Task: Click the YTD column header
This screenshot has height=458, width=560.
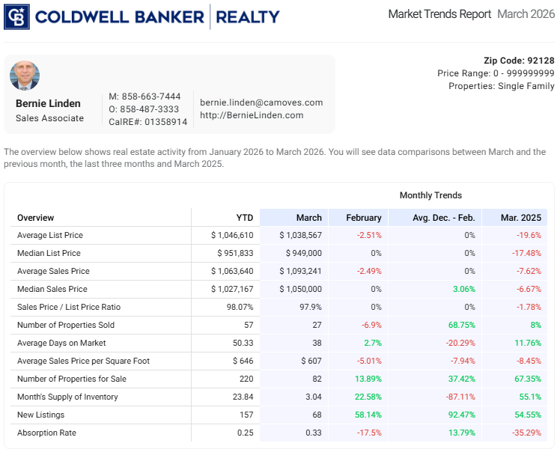Action: (x=244, y=218)
